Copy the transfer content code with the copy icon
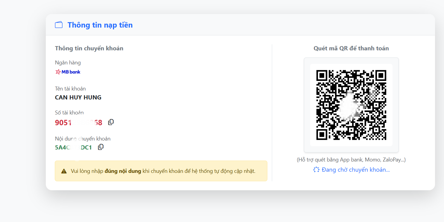444x222 pixels. click(101, 147)
